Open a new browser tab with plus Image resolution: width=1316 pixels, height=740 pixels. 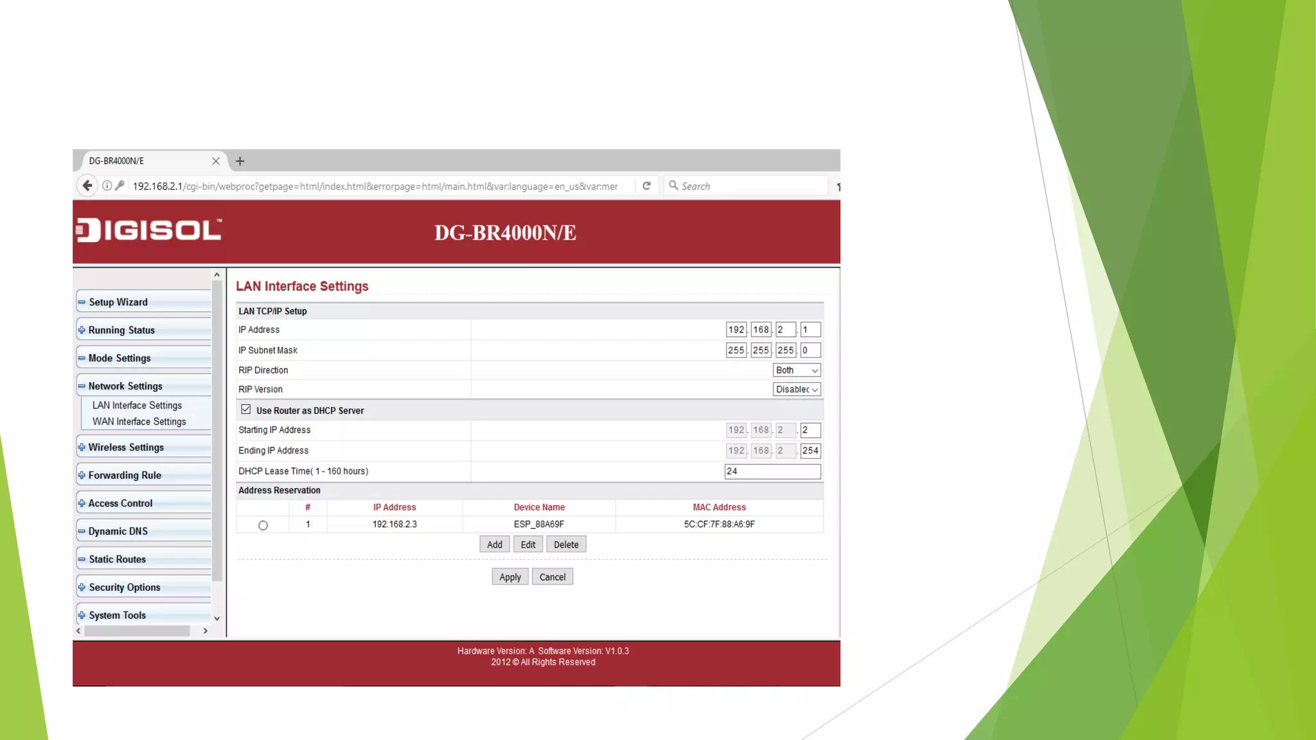pyautogui.click(x=240, y=161)
